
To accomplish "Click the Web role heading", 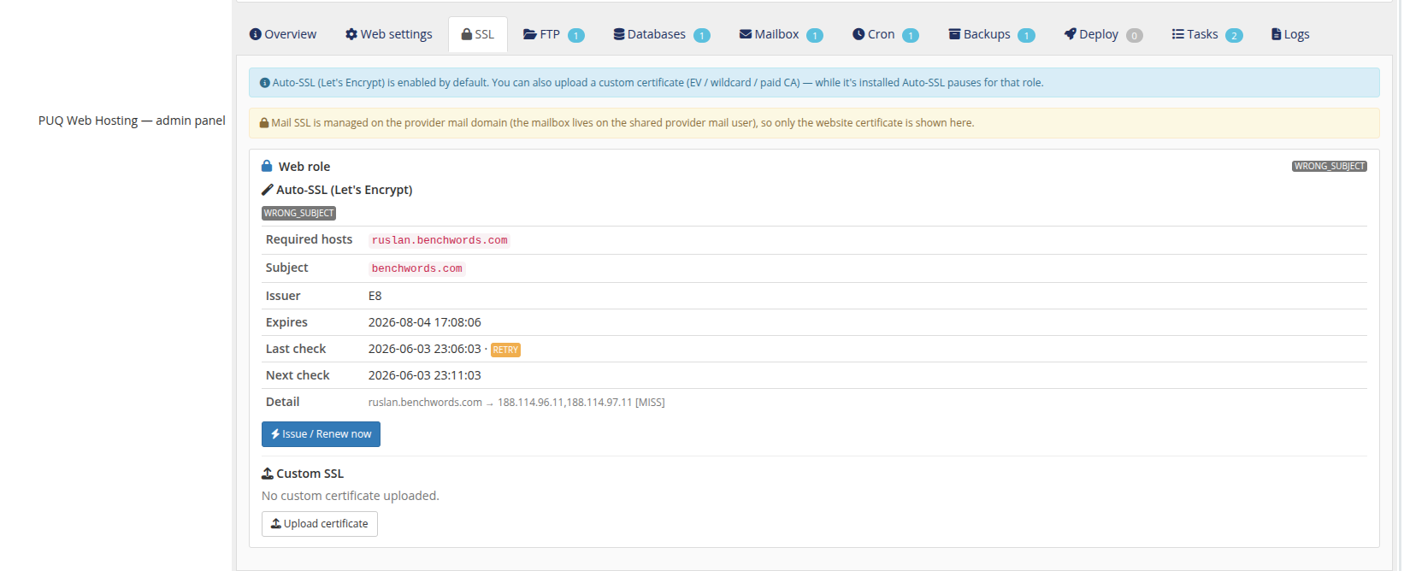I will (x=304, y=167).
